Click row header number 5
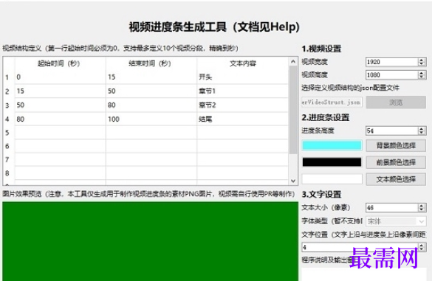This screenshot has width=432, height=281. [7, 133]
